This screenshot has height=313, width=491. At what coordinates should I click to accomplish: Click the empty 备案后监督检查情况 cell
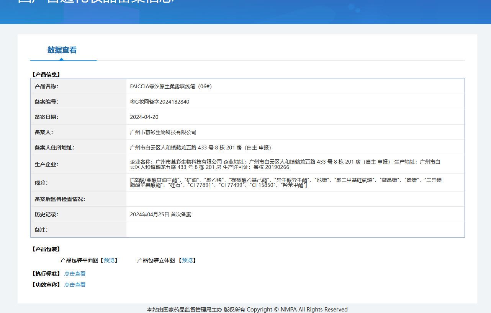pyautogui.click(x=295, y=199)
